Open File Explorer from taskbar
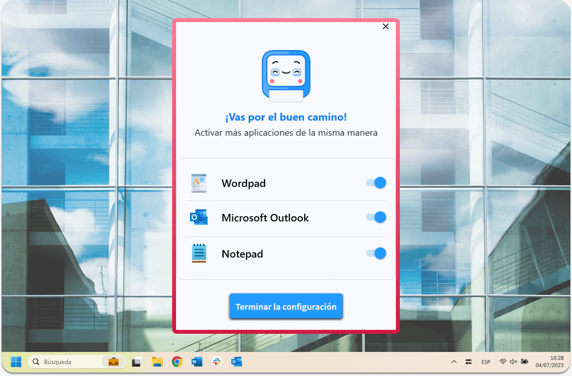572x376 pixels. pyautogui.click(x=157, y=362)
